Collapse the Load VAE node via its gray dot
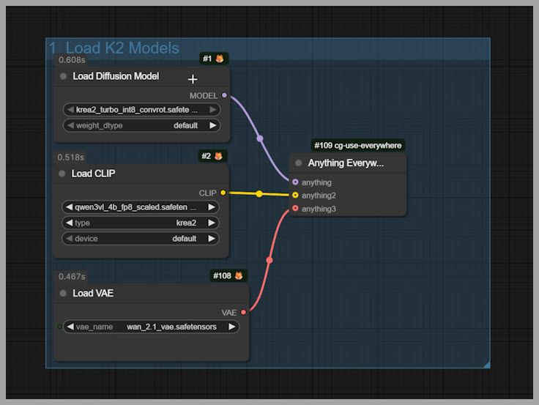The width and height of the screenshot is (539, 405). click(63, 293)
